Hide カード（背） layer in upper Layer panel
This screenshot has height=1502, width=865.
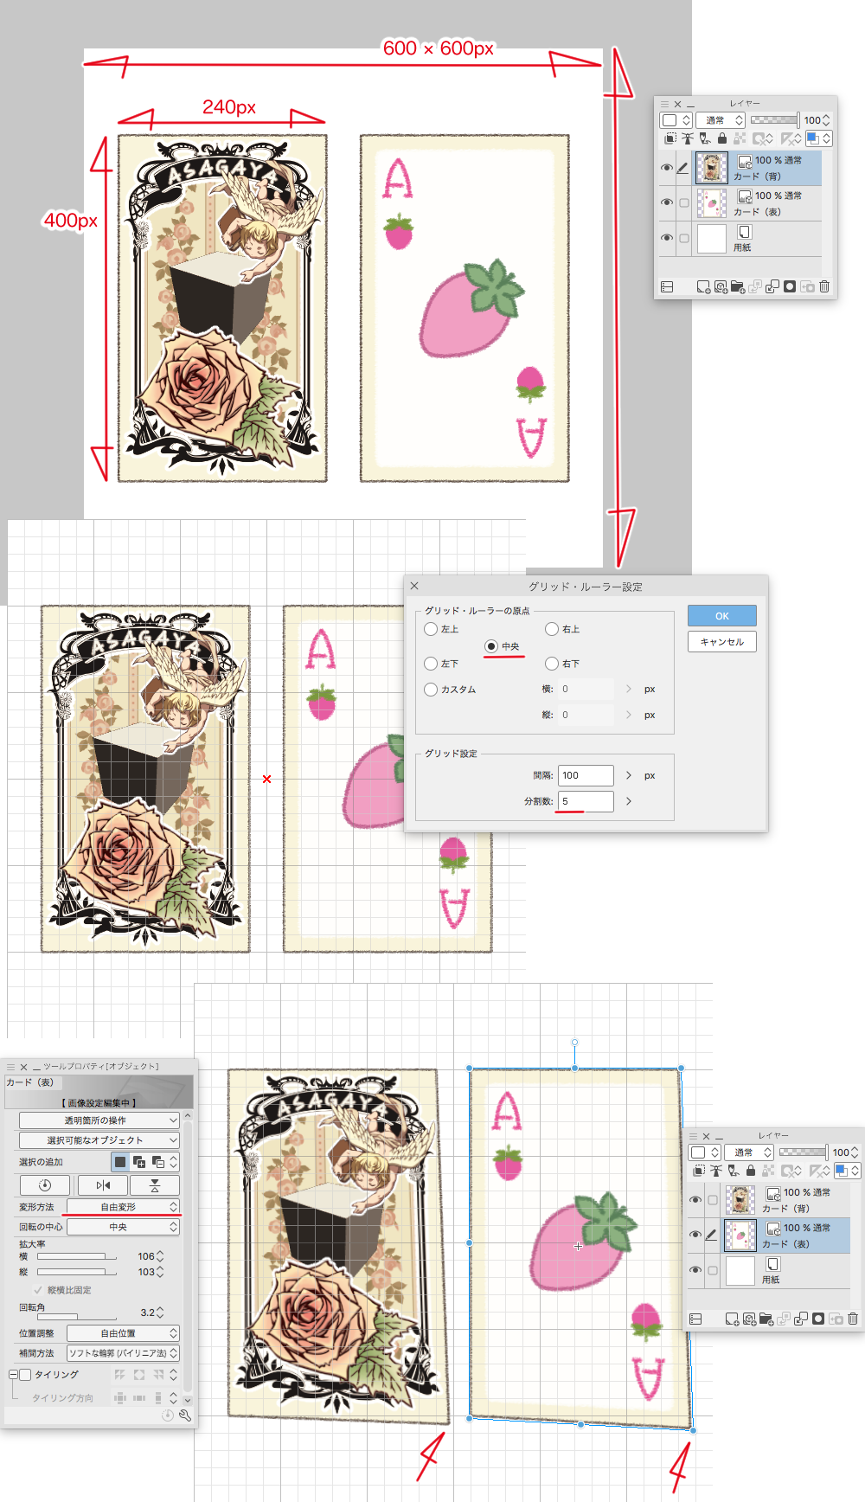666,168
